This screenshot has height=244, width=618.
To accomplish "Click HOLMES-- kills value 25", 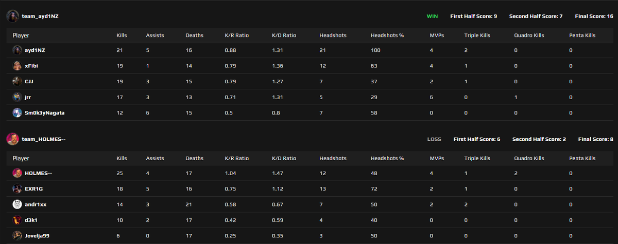I will [120, 173].
